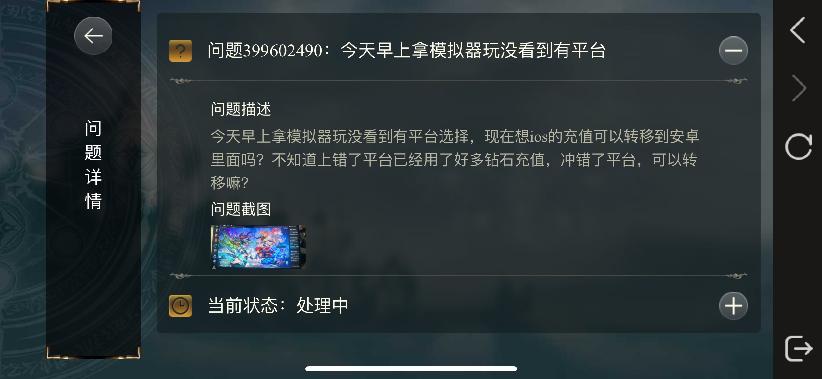Expand current status with plus button
The height and width of the screenshot is (379, 822).
pyautogui.click(x=733, y=305)
